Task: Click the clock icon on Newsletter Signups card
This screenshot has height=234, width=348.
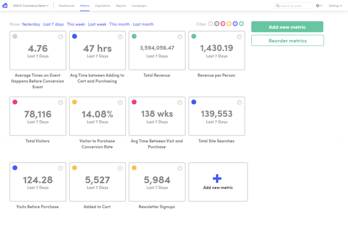Action: [180, 168]
